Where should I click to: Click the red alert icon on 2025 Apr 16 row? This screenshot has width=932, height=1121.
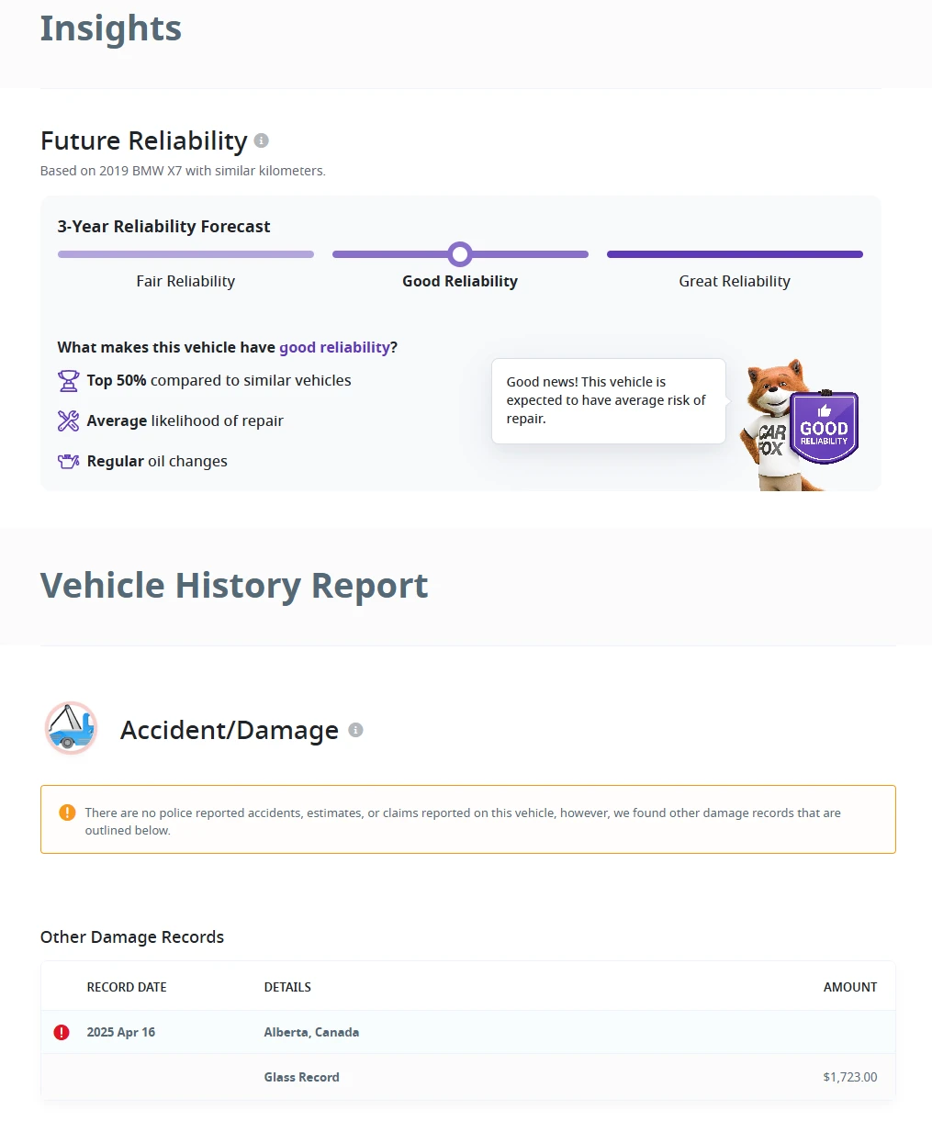coord(62,1032)
